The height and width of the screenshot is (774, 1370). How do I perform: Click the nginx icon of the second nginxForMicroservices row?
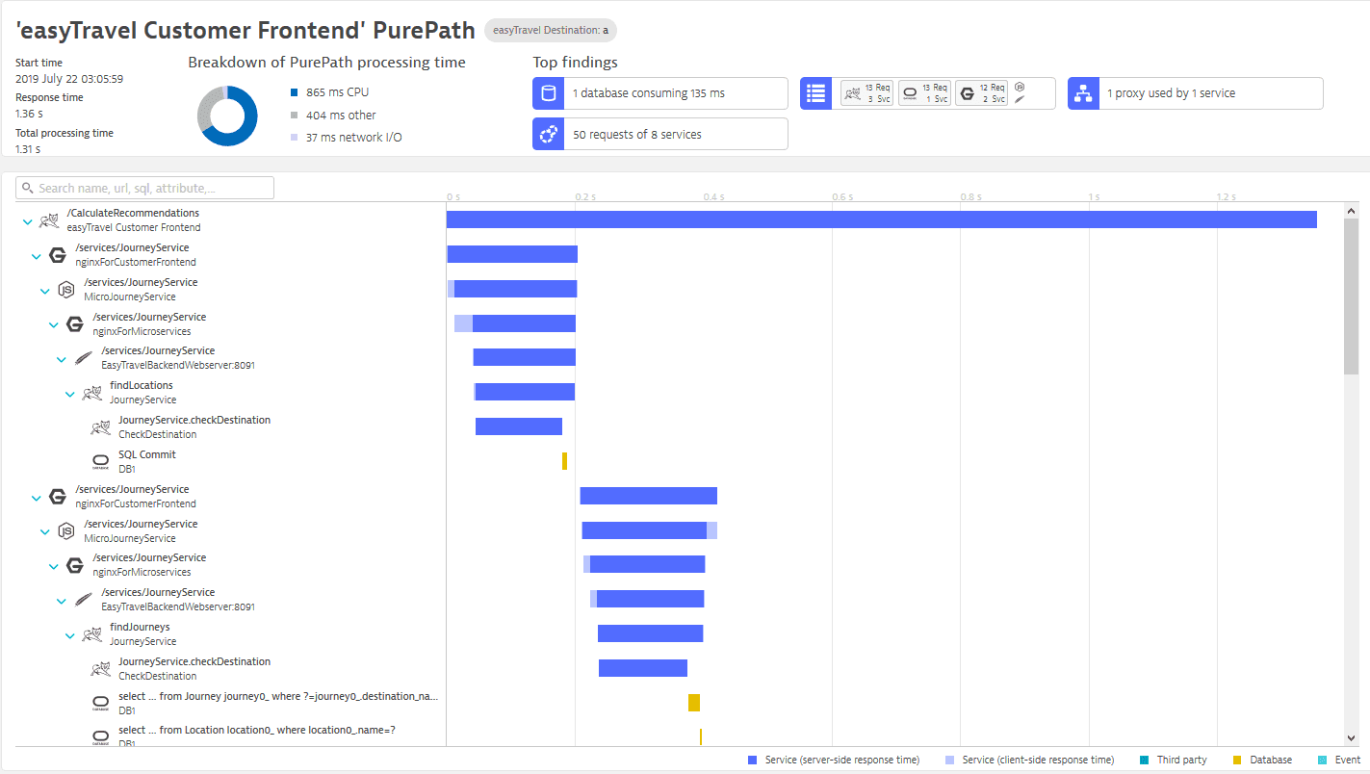(x=75, y=565)
